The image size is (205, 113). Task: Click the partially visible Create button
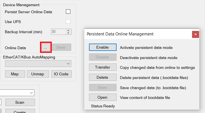[x=20, y=111]
